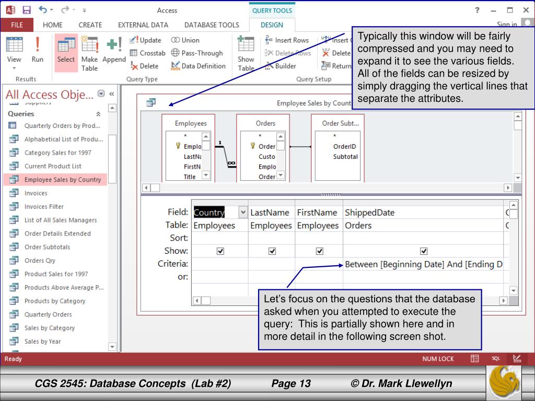
Task: Open the EXTERNAL DATA ribbon tab
Action: 143,25
